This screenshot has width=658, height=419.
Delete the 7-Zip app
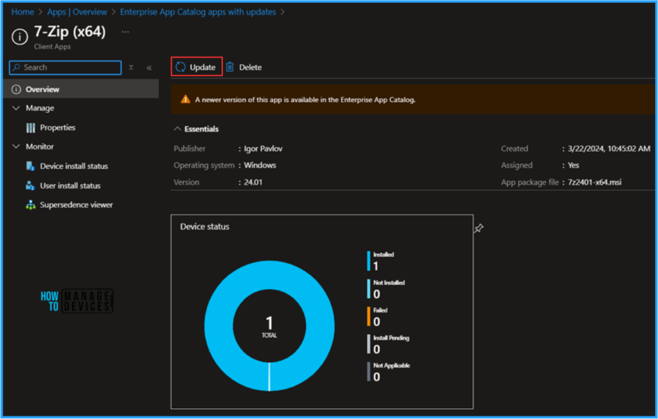pyautogui.click(x=244, y=67)
